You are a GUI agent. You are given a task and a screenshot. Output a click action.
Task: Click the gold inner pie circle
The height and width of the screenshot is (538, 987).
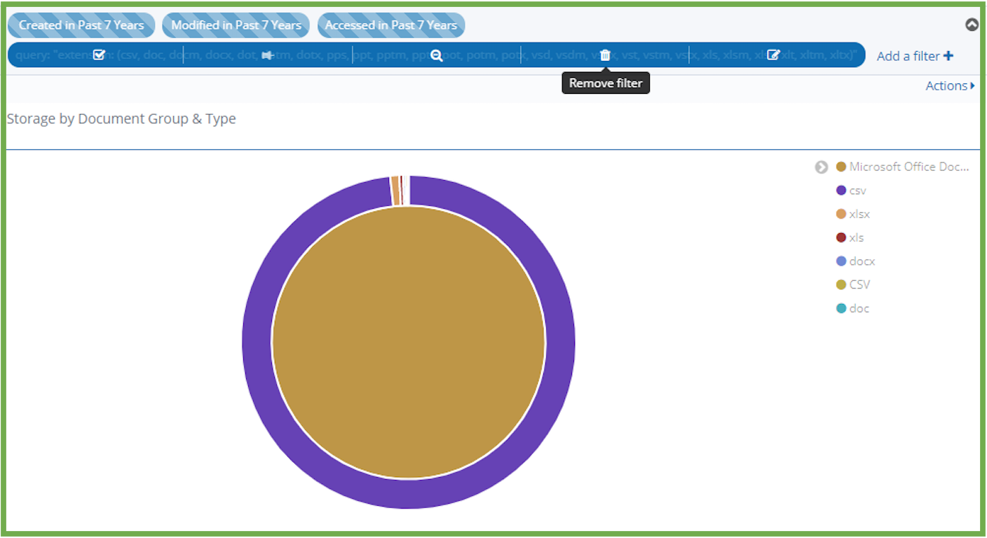pyautogui.click(x=408, y=343)
